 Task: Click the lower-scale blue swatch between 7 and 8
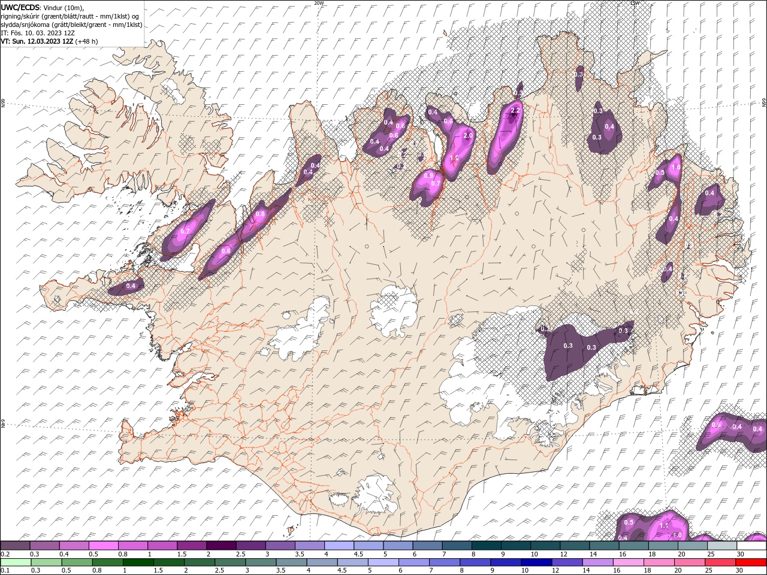coord(445,562)
